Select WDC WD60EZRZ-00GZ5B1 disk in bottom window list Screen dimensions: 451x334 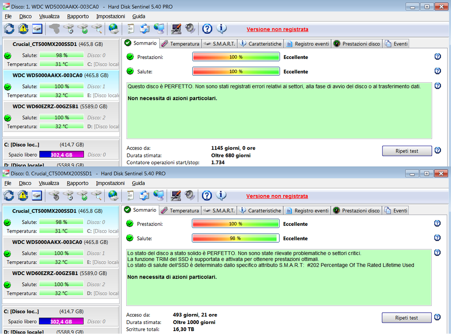pyautogui.click(x=61, y=283)
